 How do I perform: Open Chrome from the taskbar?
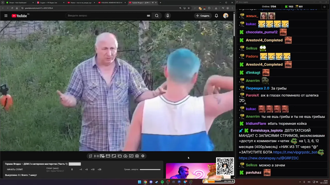pos(145,182)
